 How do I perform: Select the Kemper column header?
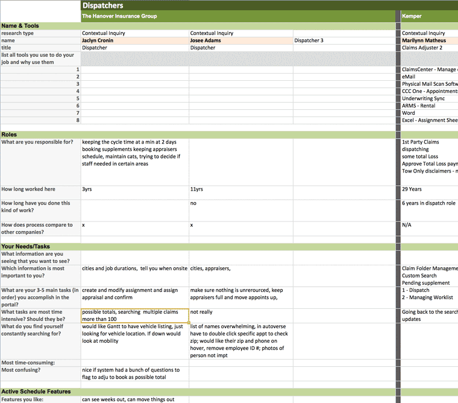pos(429,16)
